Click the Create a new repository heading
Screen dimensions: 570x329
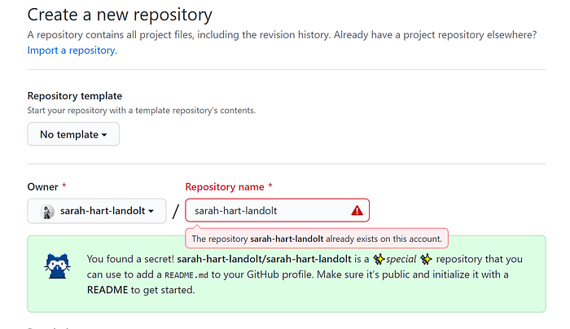click(120, 15)
